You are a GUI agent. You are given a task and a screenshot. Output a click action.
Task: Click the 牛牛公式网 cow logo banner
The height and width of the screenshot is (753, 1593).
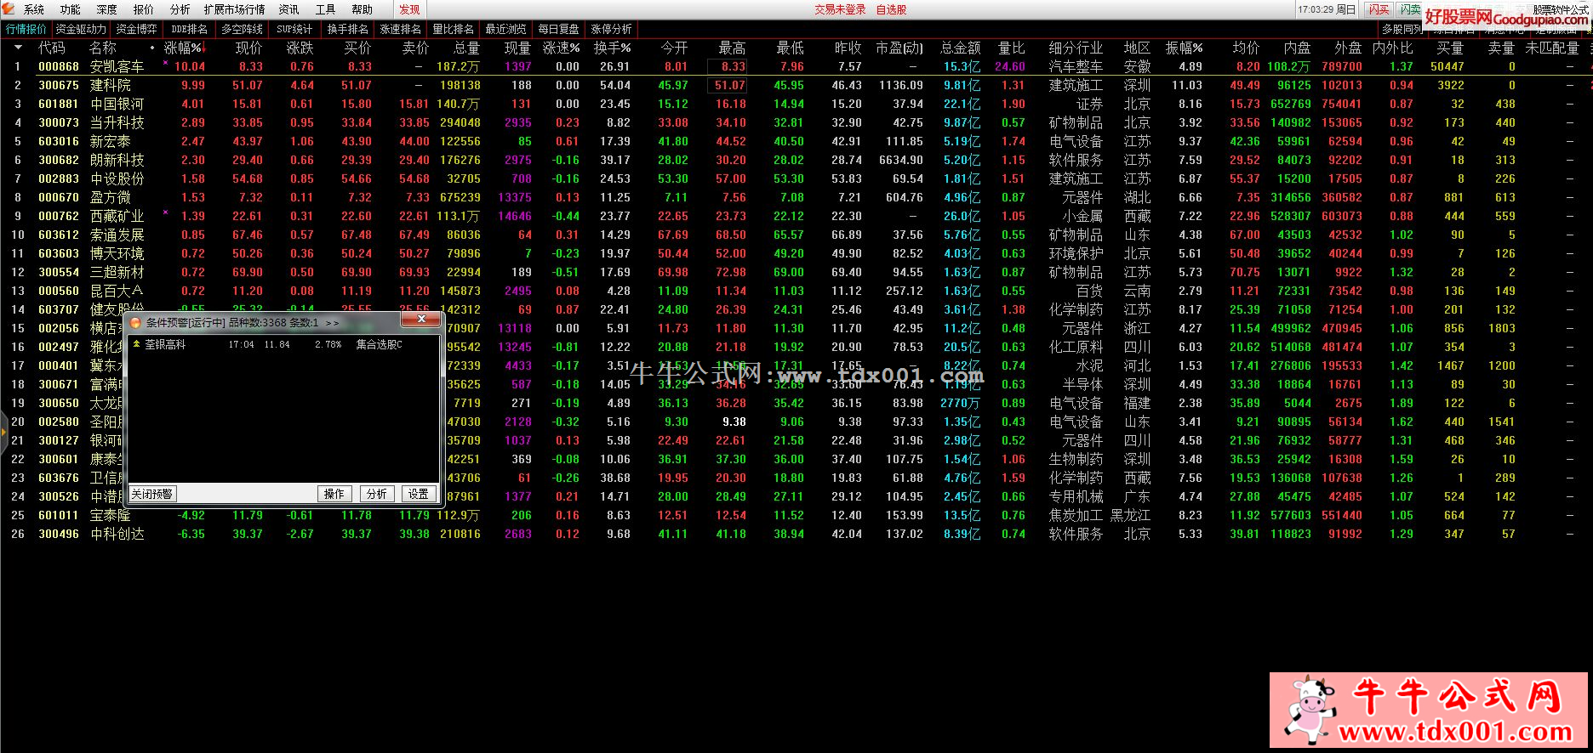[1428, 710]
